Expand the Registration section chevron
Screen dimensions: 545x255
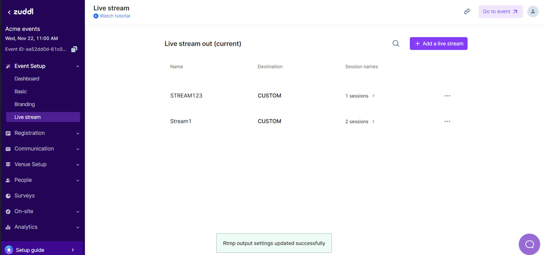(x=78, y=133)
